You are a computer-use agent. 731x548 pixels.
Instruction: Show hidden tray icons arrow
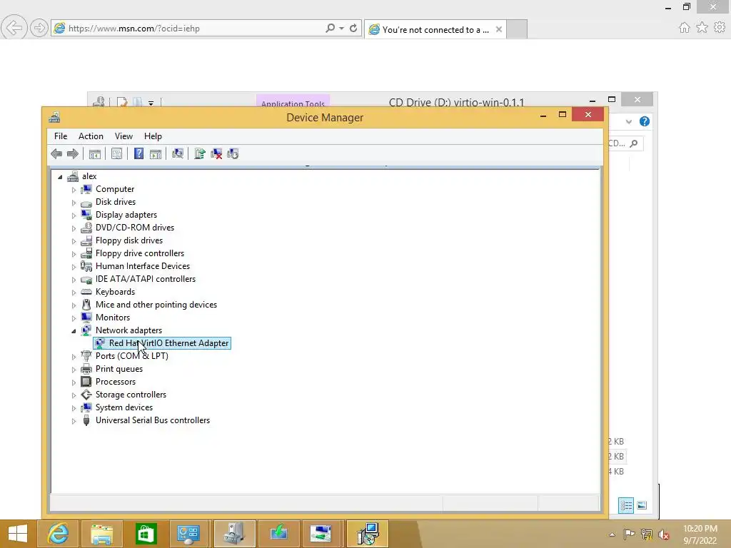[612, 534]
